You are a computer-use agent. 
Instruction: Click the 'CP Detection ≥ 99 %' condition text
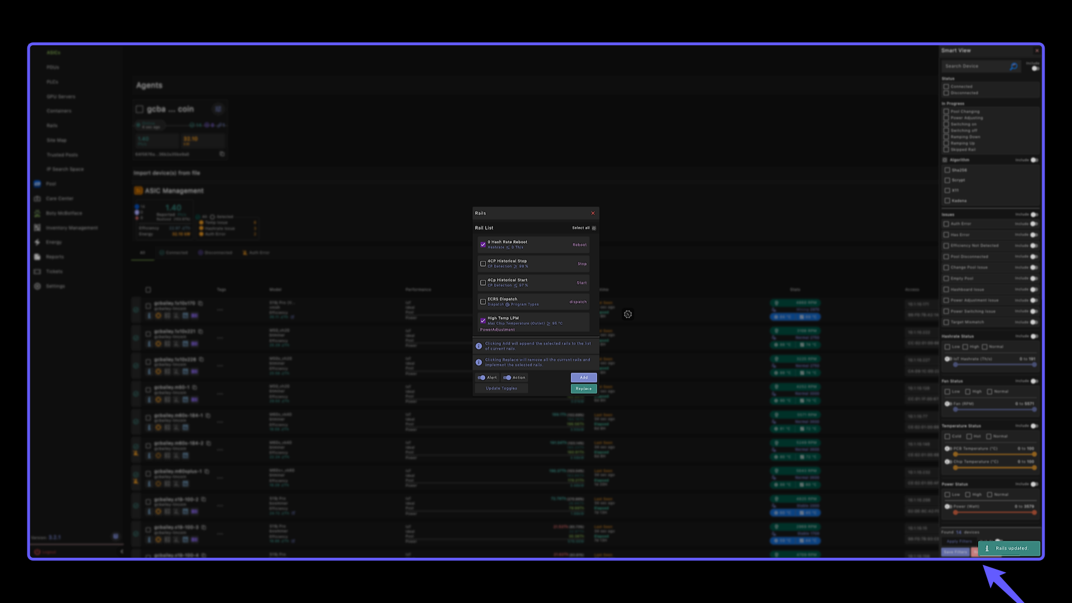508,266
